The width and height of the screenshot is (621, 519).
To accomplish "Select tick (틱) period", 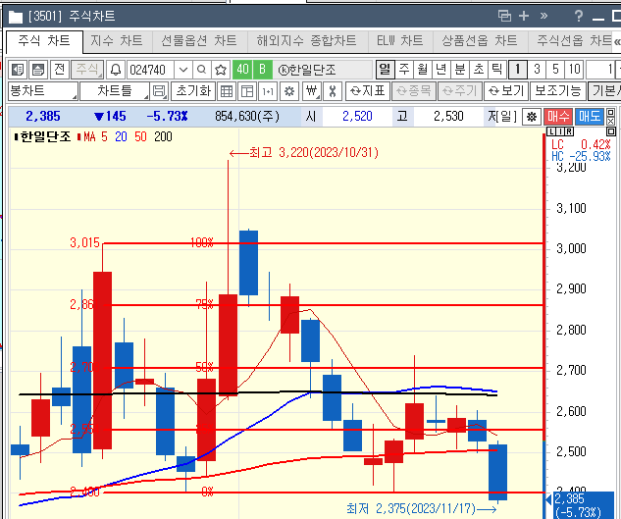I will point(497,70).
